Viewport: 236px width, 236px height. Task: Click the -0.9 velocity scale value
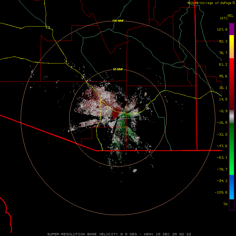pos(223,111)
